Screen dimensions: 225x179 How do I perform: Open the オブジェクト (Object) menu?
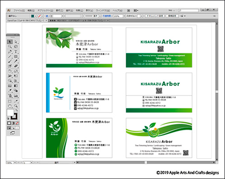click(45, 10)
